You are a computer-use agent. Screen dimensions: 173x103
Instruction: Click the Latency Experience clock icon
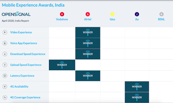click(5, 76)
